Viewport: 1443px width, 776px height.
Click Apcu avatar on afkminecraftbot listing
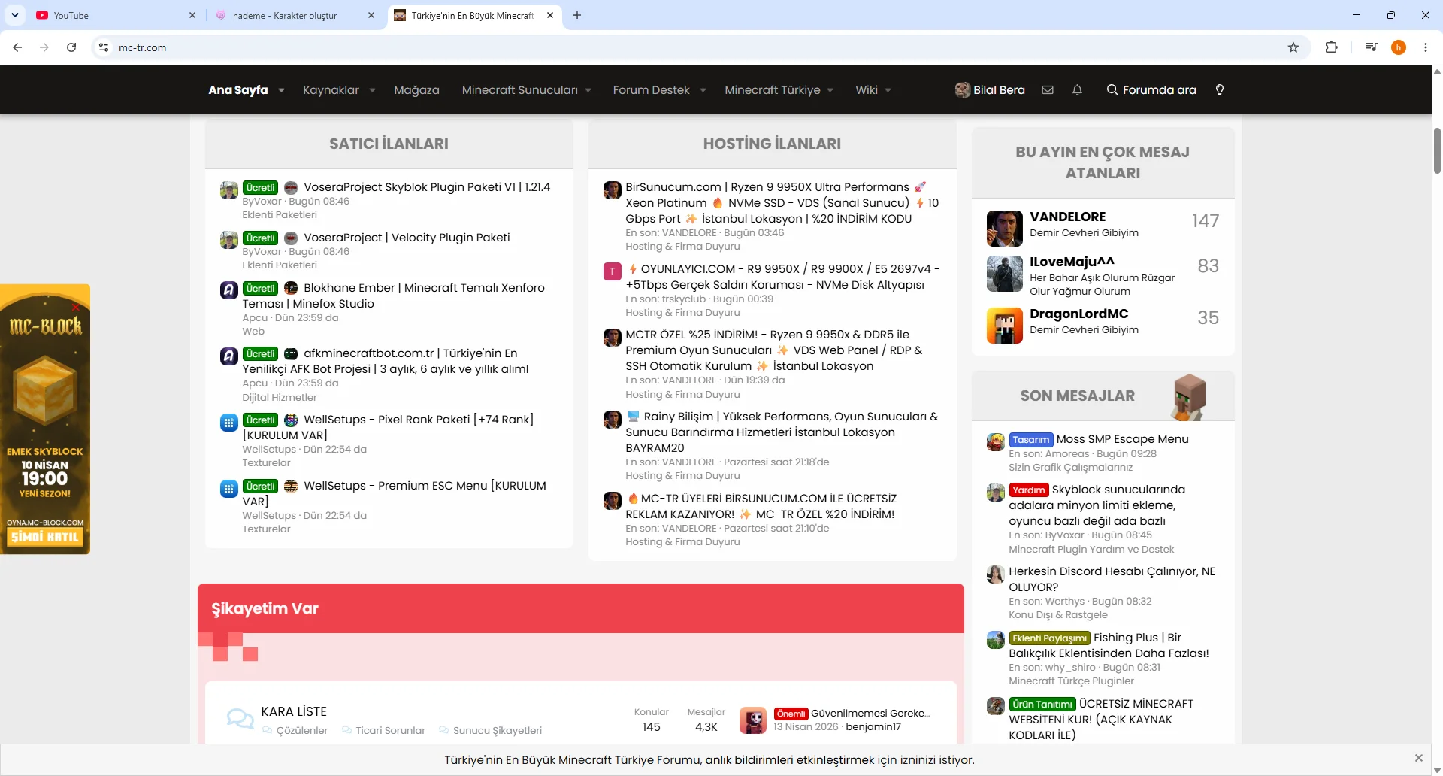click(229, 356)
